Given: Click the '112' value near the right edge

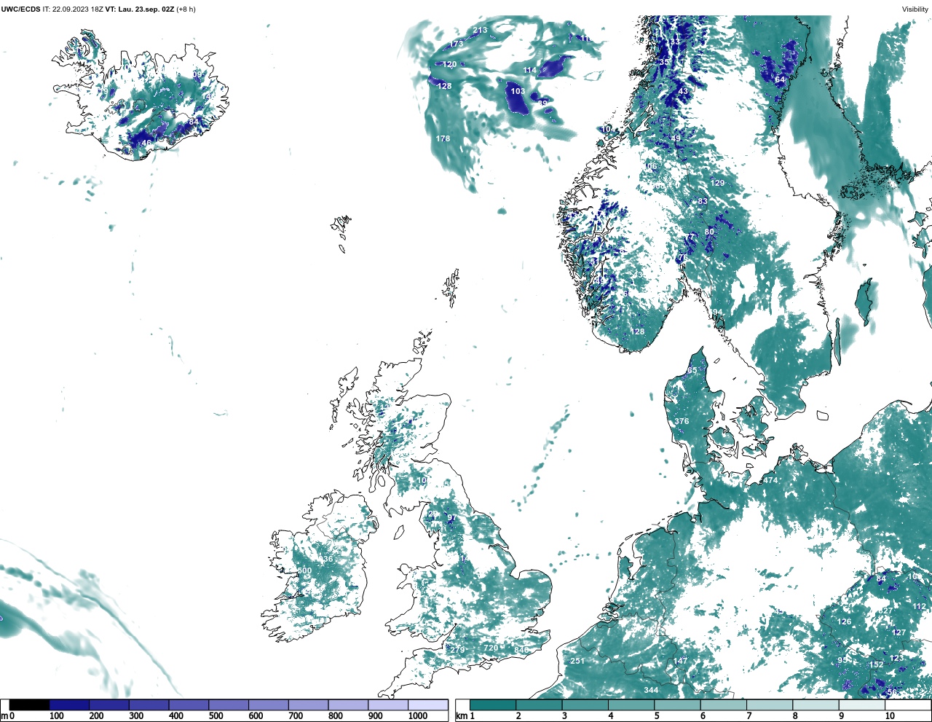Looking at the screenshot, I should pyautogui.click(x=919, y=607).
